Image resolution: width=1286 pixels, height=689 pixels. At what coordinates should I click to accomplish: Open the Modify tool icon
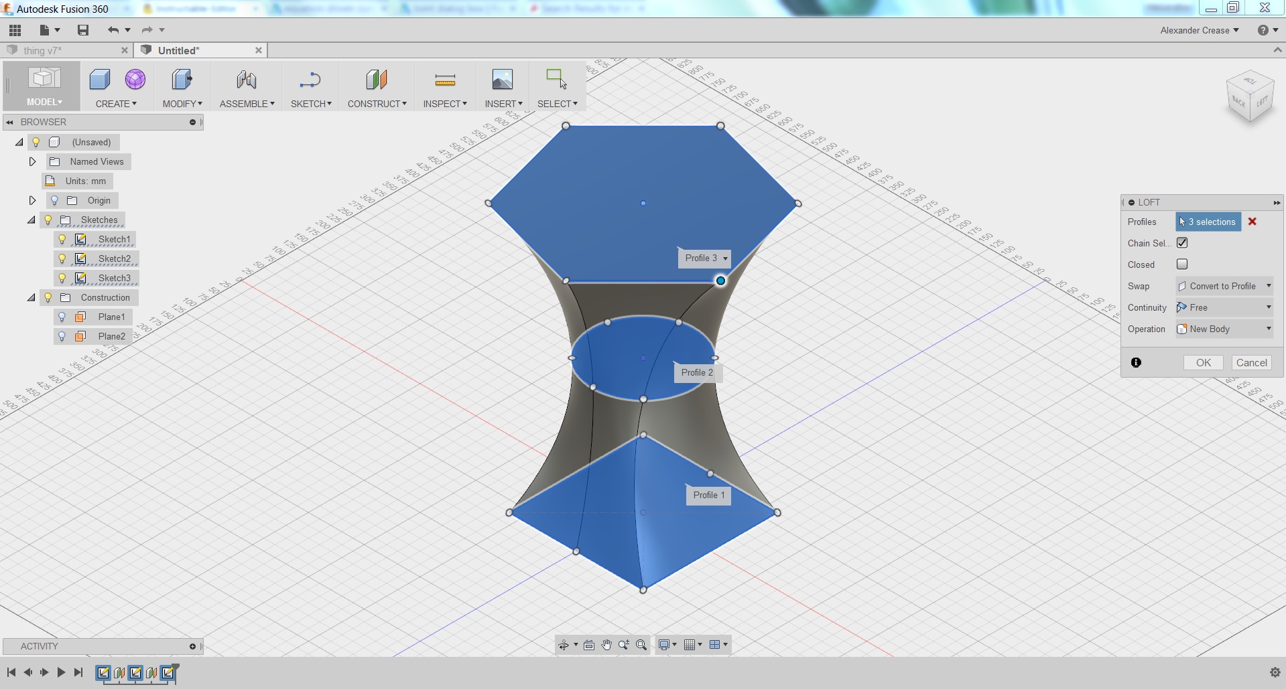(181, 78)
